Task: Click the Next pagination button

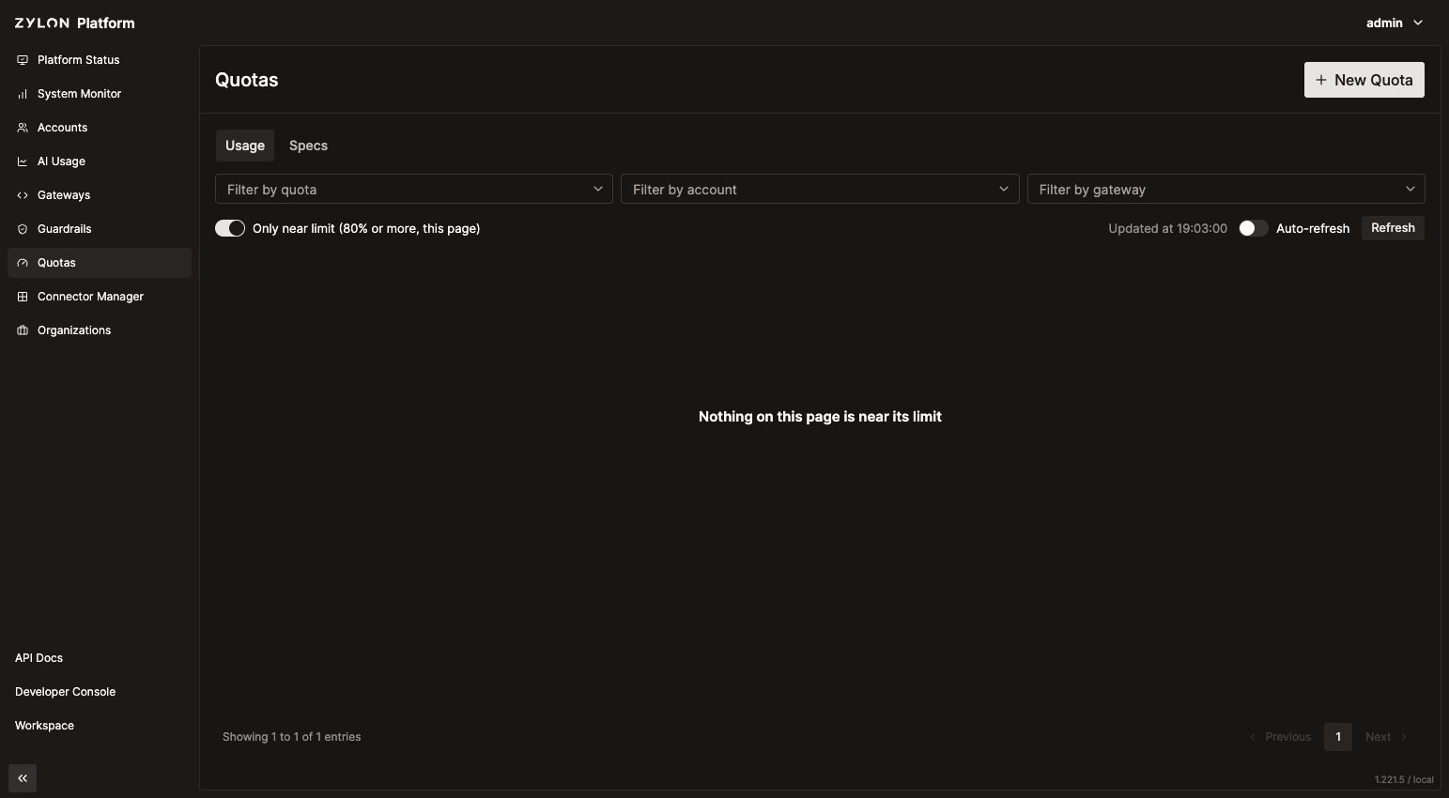Action: [x=1386, y=737]
